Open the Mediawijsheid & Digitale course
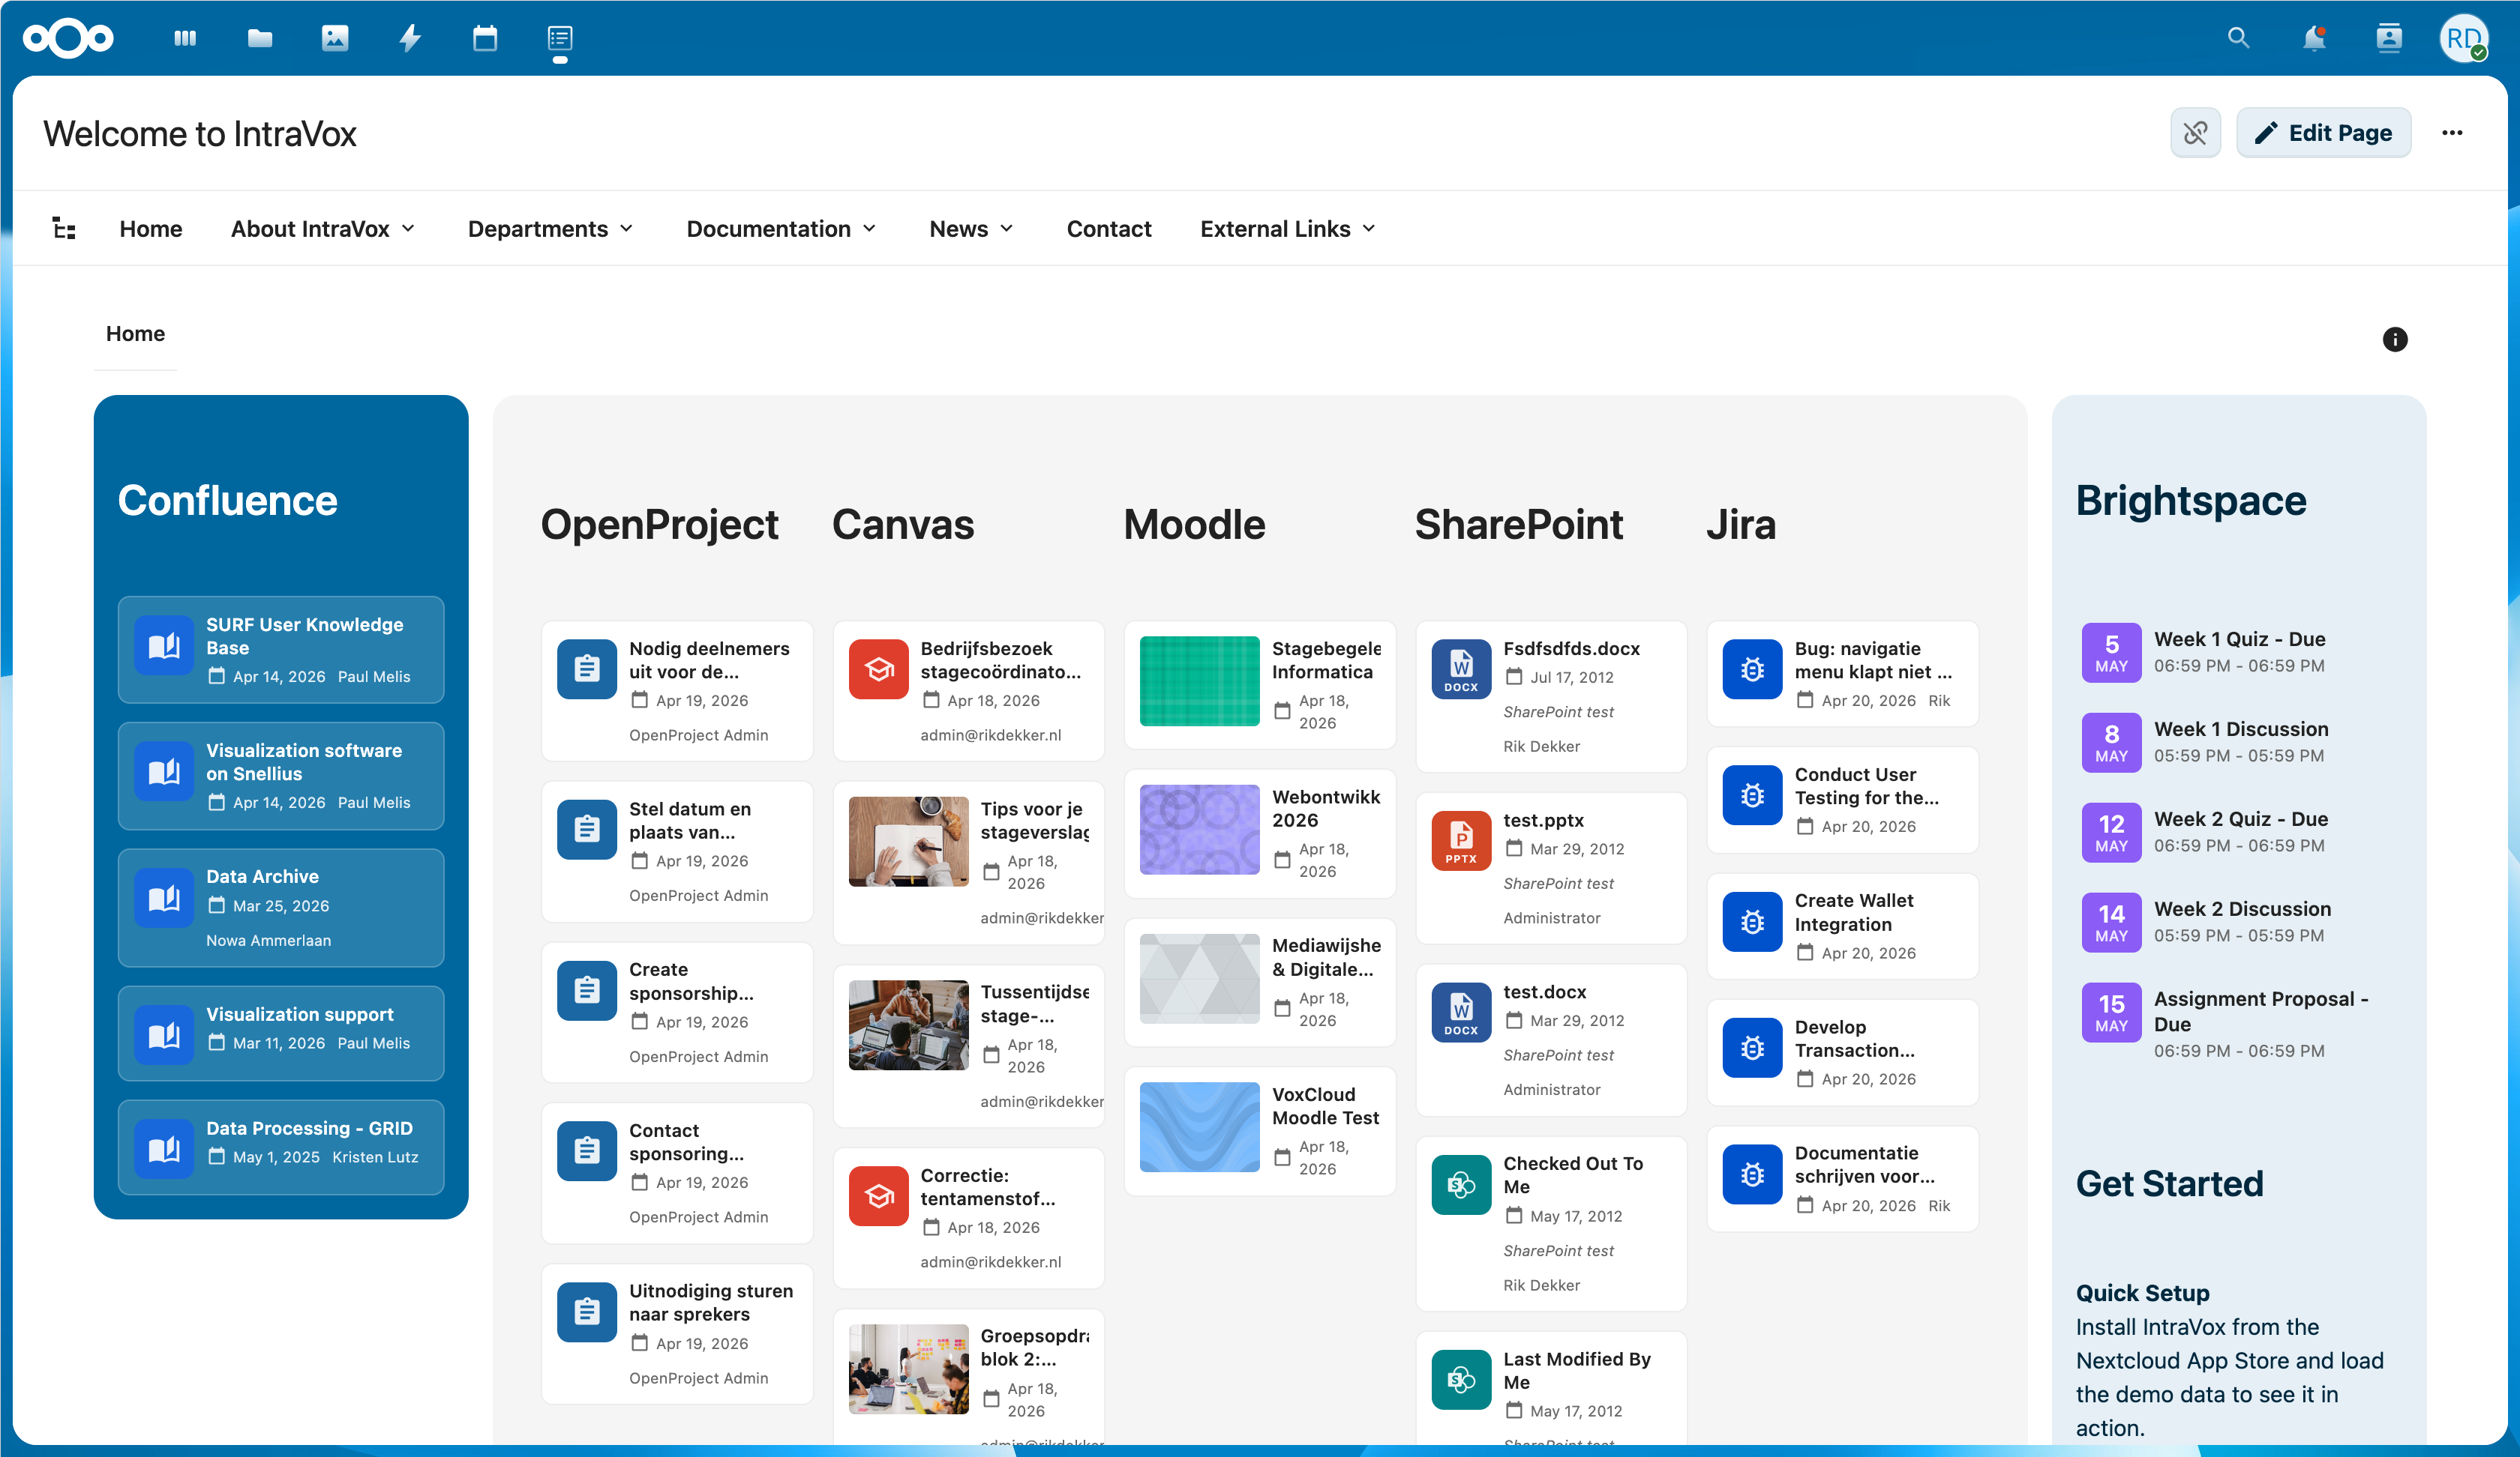 [1260, 981]
